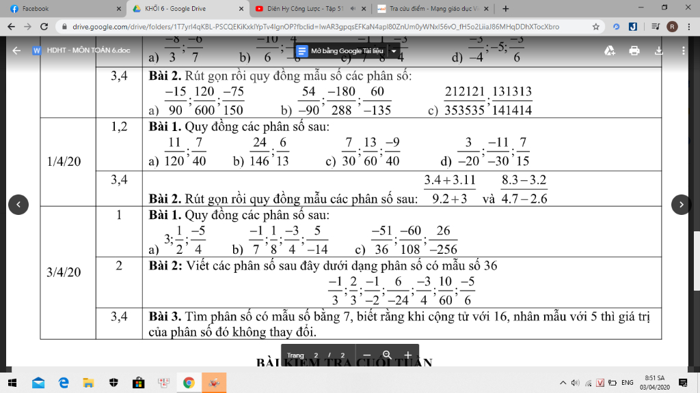Screen dimensions: 700x393
Task: Download the HDHT MÔN TOÁN 6 document
Action: (658, 50)
